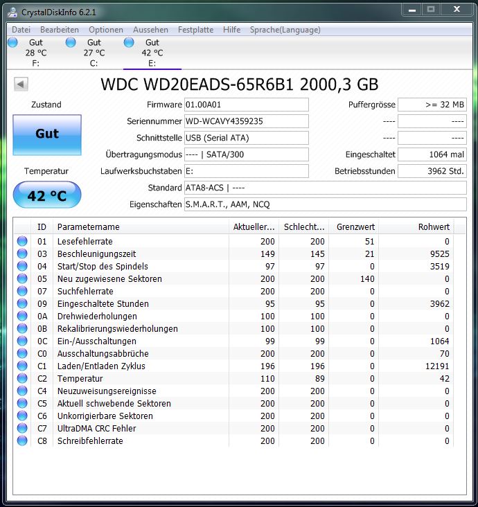Switch to the F: disk tab at 28 °C
Viewport: 478px width, 507px height.
pyautogui.click(x=35, y=53)
